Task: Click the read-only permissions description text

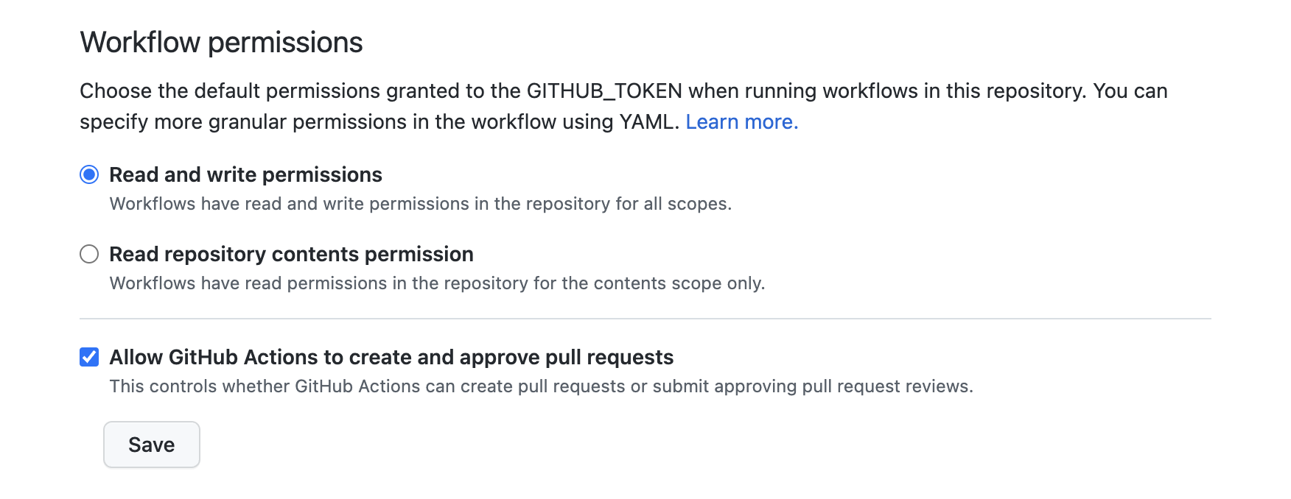Action: click(438, 283)
